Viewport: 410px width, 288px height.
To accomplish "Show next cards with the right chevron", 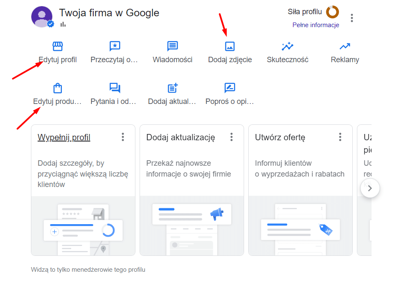I will (370, 188).
